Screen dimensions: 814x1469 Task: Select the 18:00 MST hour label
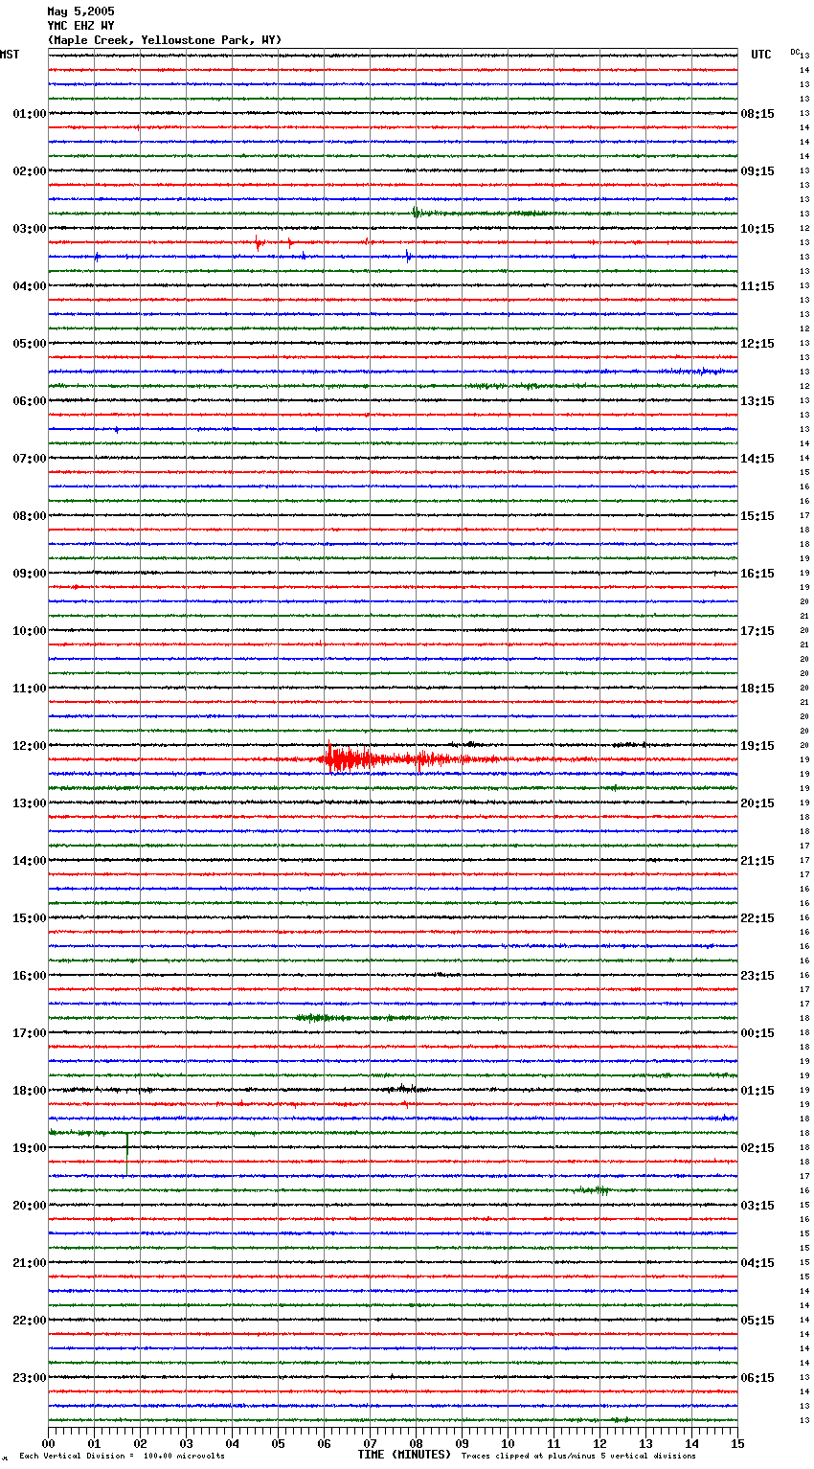pyautogui.click(x=30, y=1091)
